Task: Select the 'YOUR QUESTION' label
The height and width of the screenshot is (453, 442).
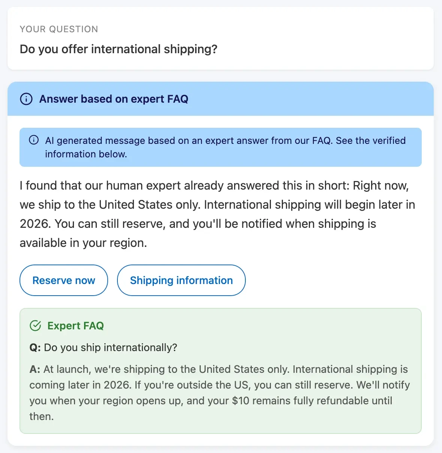Action: (59, 29)
